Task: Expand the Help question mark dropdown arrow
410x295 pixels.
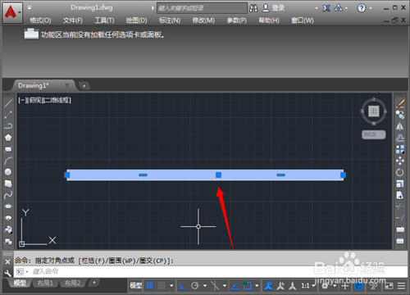Action: click(371, 8)
